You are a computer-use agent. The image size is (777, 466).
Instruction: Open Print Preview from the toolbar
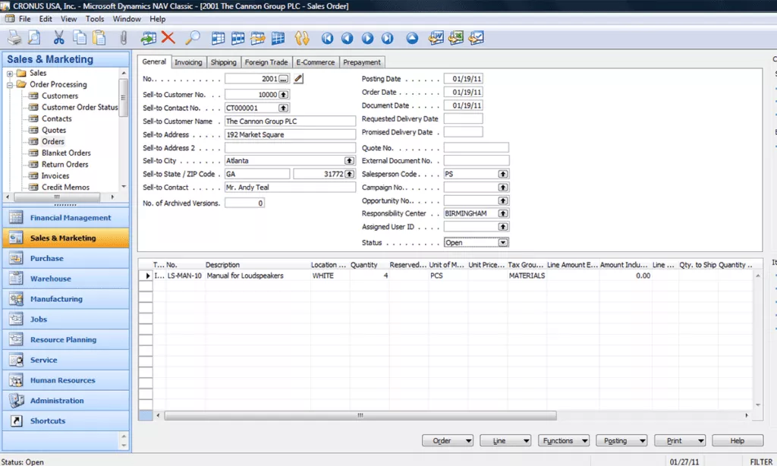click(34, 38)
